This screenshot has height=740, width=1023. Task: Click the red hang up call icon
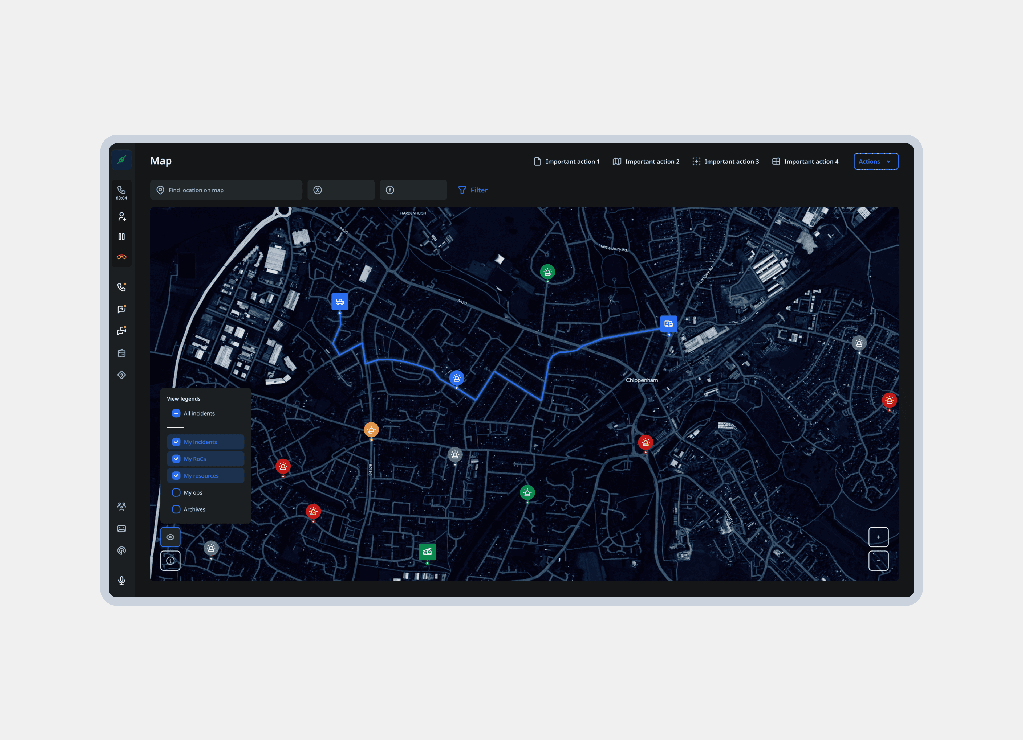[x=121, y=257]
